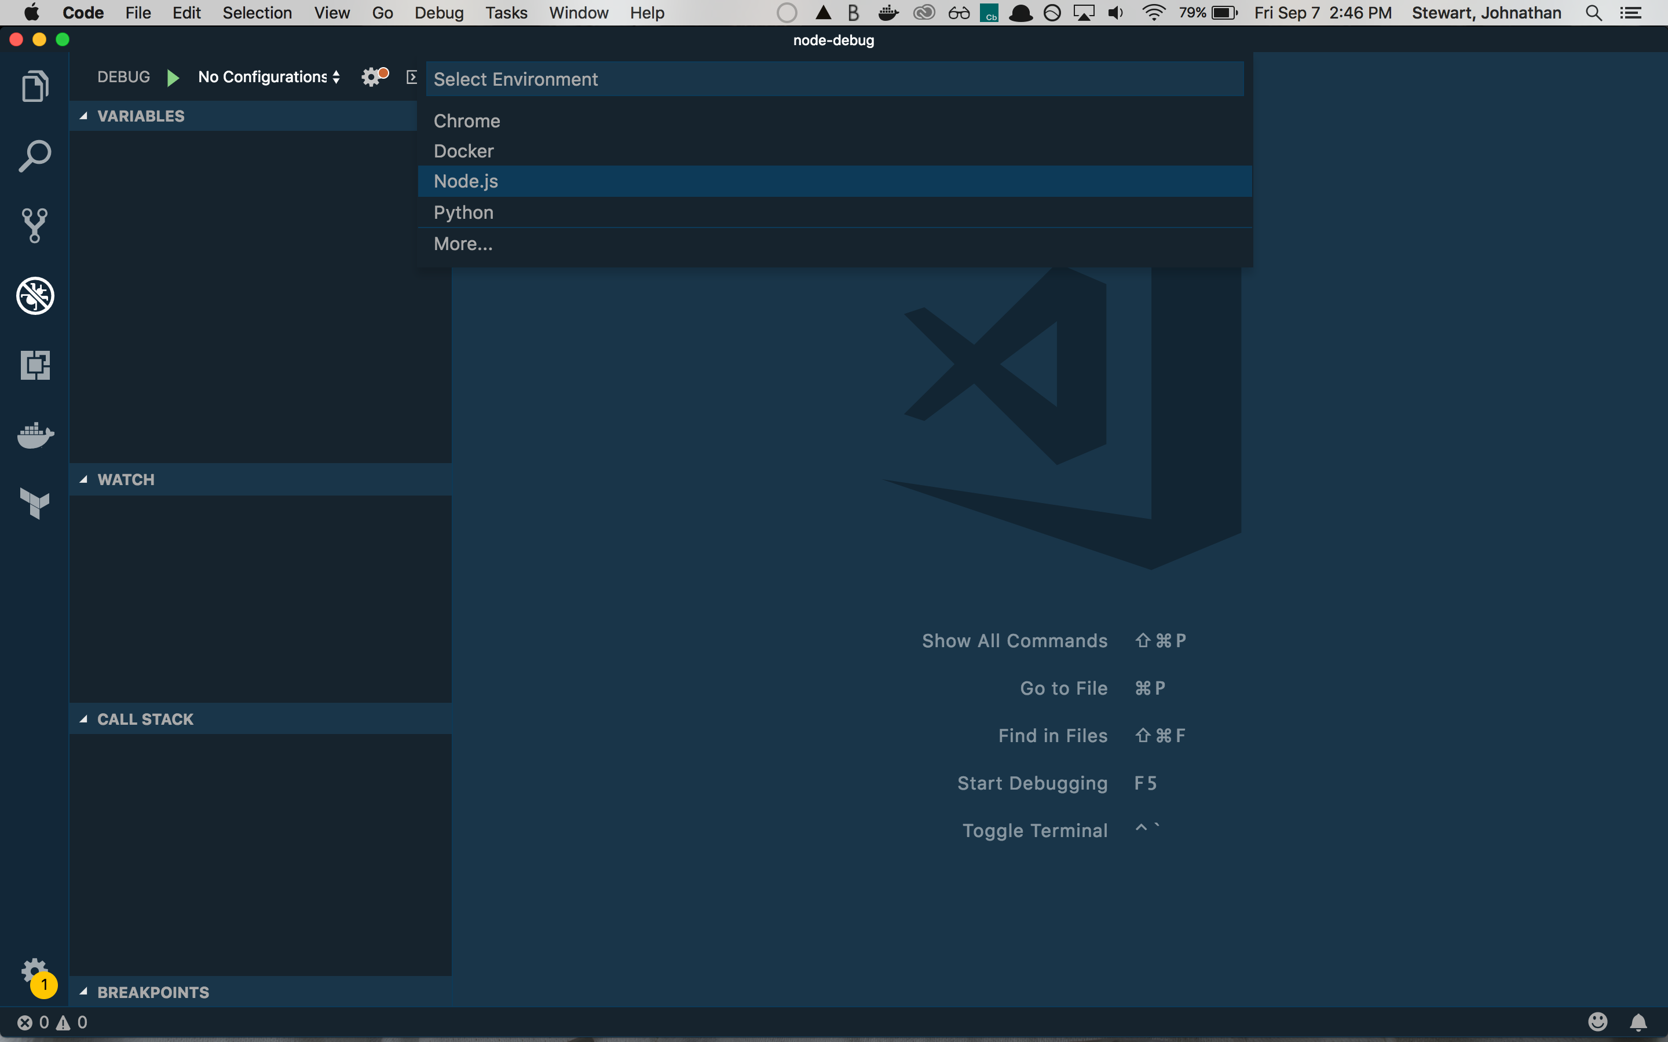Click the feedback smiley in status bar

pos(1598,1021)
